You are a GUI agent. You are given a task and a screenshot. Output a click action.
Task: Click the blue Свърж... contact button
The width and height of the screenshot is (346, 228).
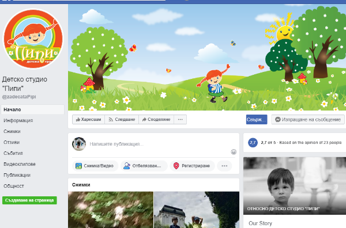[257, 119]
